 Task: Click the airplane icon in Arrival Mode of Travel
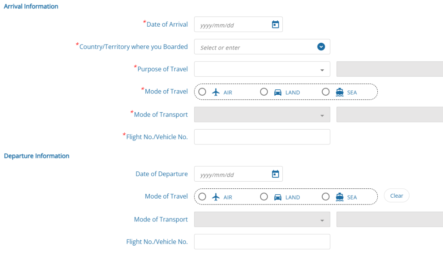pos(216,92)
